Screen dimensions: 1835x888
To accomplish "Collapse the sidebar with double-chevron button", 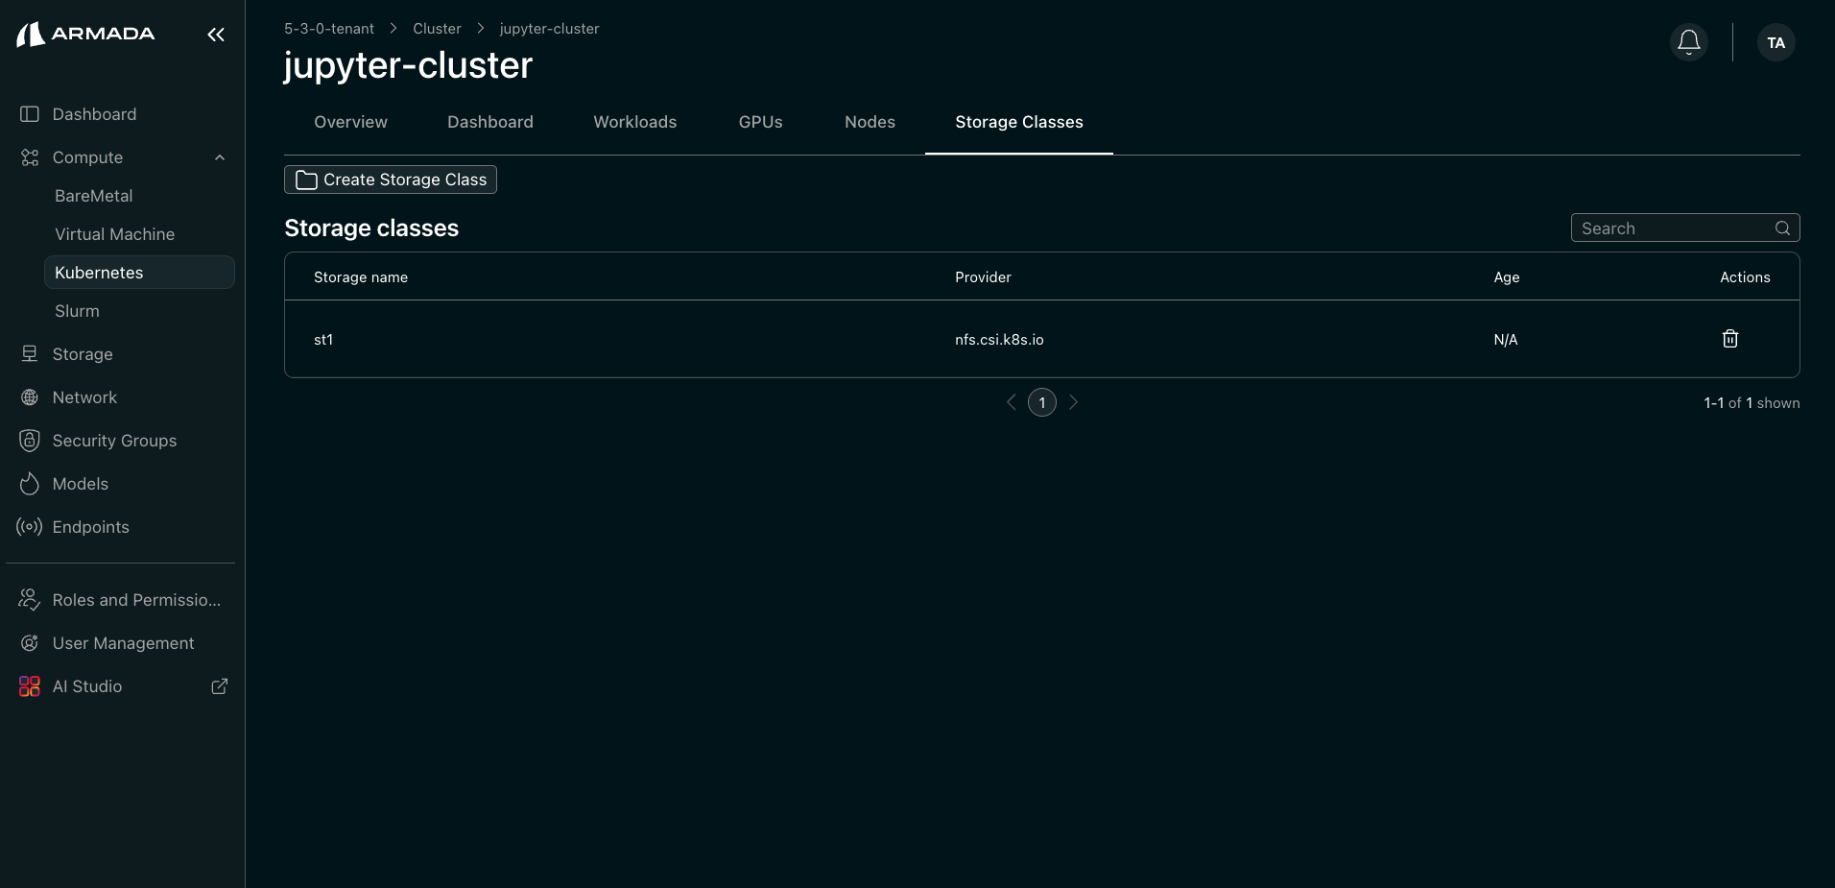I will (215, 35).
